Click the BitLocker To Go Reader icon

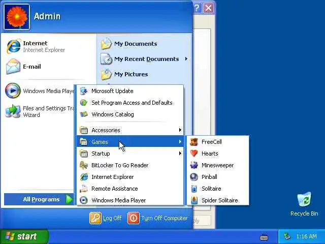84,165
